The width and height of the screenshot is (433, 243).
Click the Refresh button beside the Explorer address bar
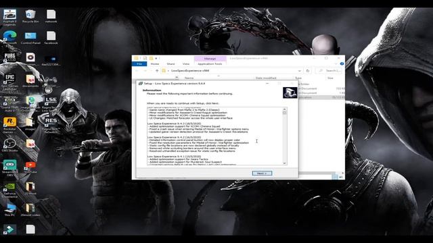(308, 71)
